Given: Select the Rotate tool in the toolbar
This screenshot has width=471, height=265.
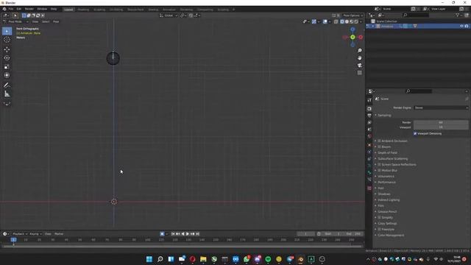Looking at the screenshot, I should coord(7,58).
